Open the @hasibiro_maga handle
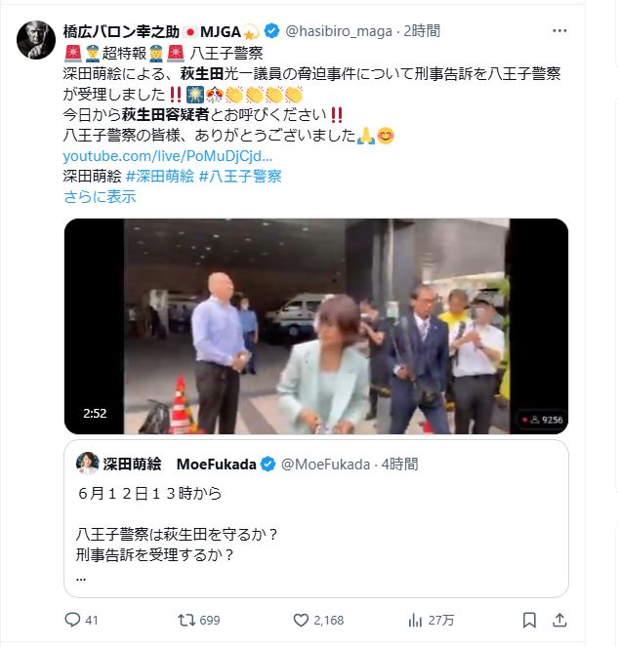Screen dimensions: 618x647 tap(339, 31)
